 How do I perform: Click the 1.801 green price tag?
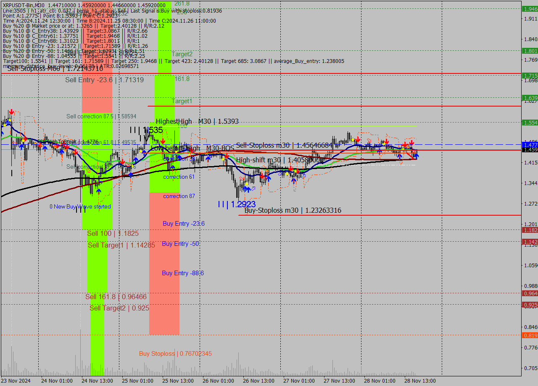click(530, 51)
